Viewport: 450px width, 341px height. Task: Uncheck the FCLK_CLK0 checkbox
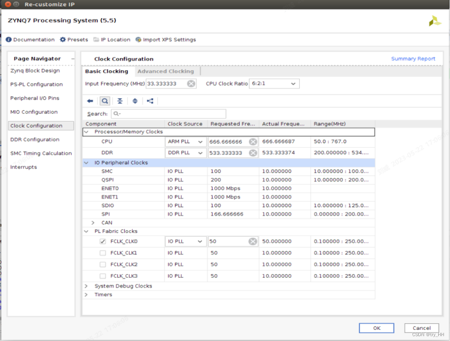(103, 242)
